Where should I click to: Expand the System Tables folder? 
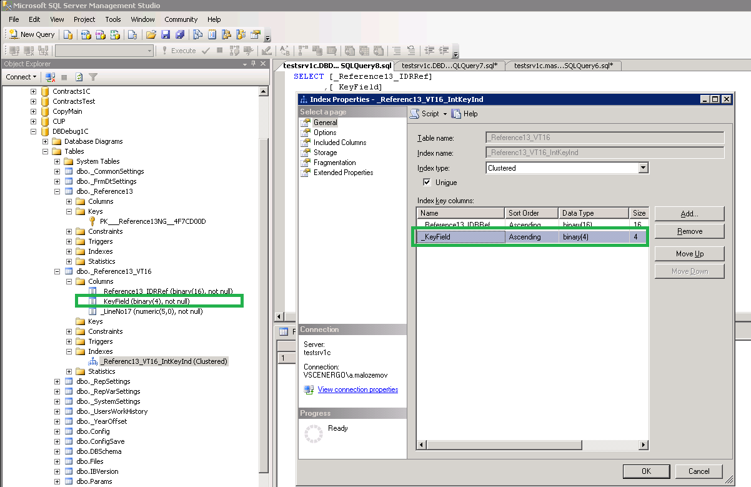coord(57,161)
